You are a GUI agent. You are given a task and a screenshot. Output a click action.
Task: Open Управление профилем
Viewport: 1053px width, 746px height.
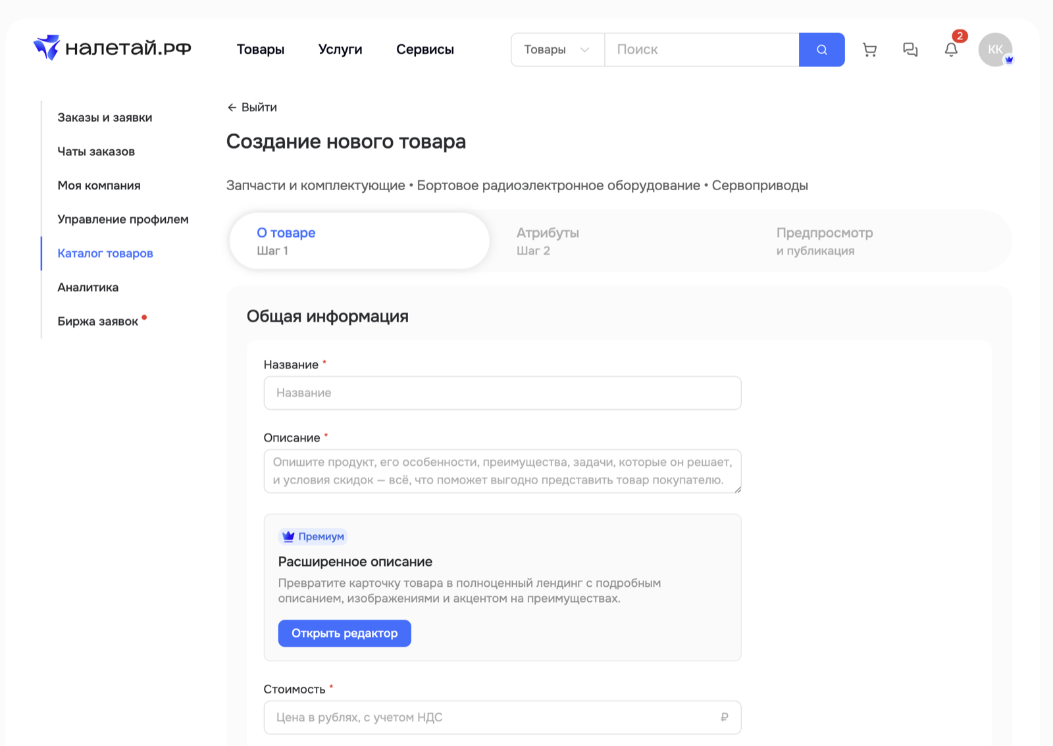(123, 219)
